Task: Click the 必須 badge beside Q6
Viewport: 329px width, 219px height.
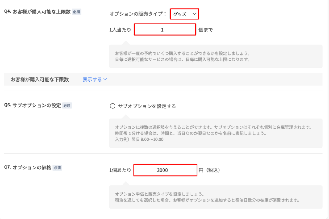Action: click(x=67, y=106)
